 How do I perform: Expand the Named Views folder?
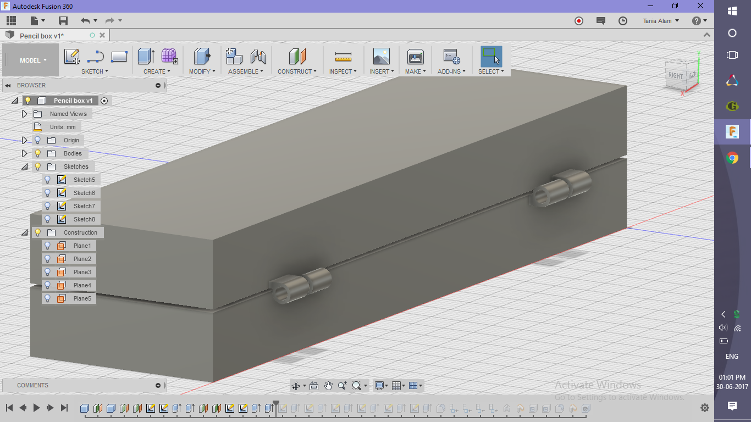click(x=24, y=114)
